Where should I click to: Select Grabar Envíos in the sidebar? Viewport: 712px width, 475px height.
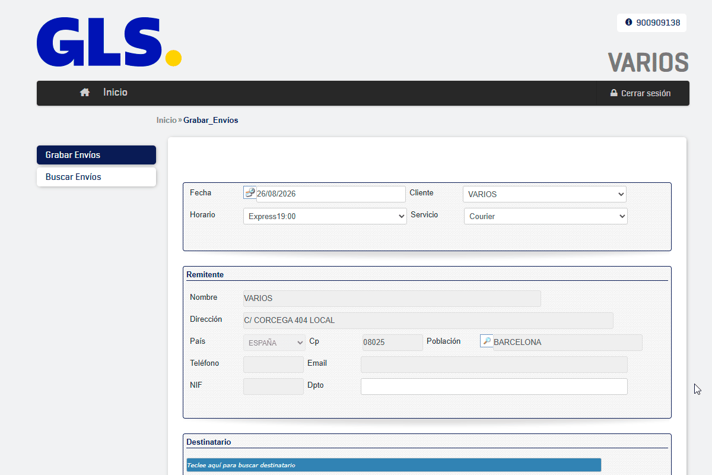[96, 155]
